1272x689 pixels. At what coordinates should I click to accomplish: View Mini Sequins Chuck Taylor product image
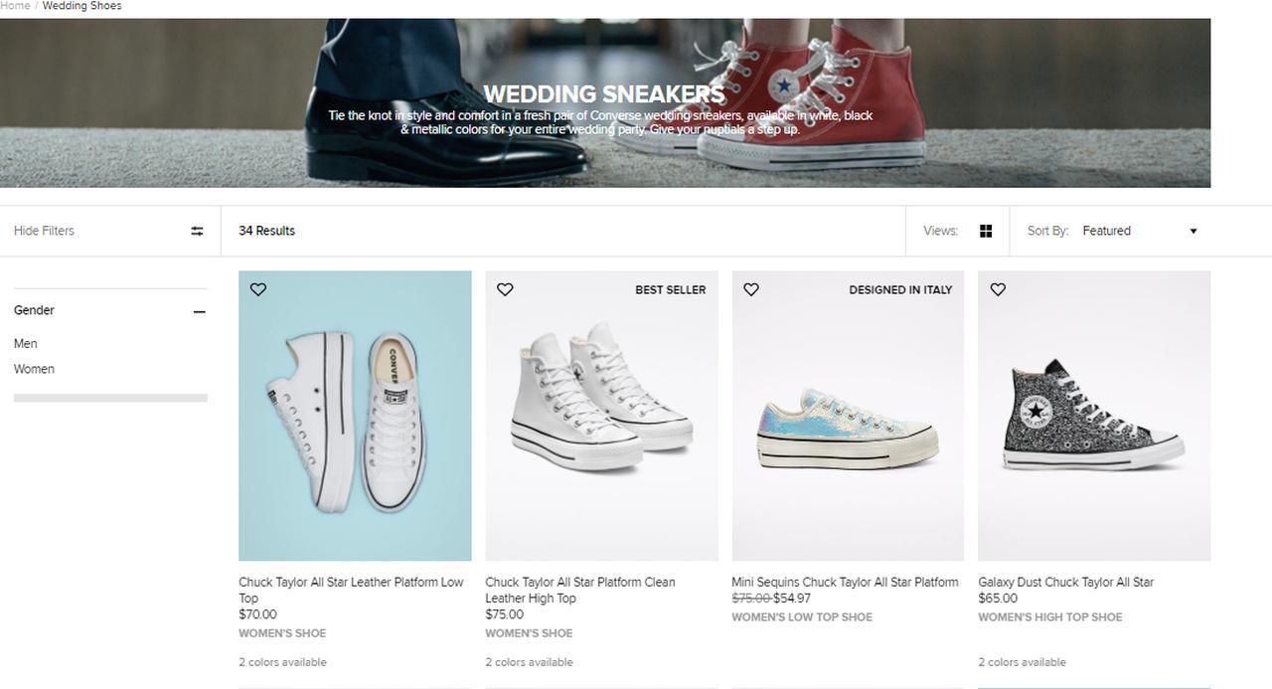coord(848,416)
